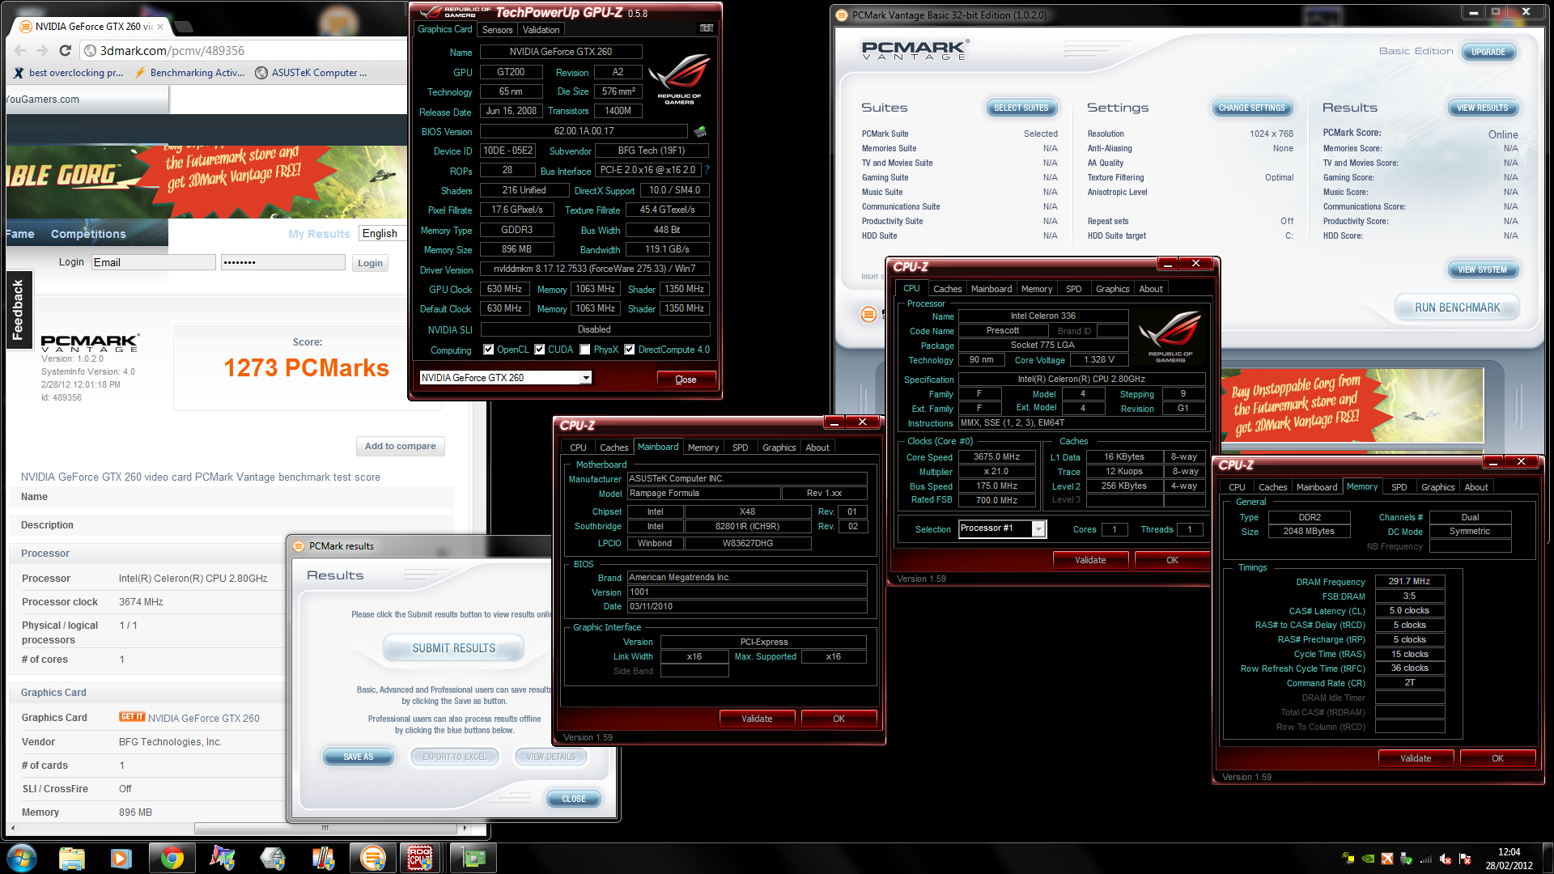
Task: Click the Email input field
Action: coord(153,262)
